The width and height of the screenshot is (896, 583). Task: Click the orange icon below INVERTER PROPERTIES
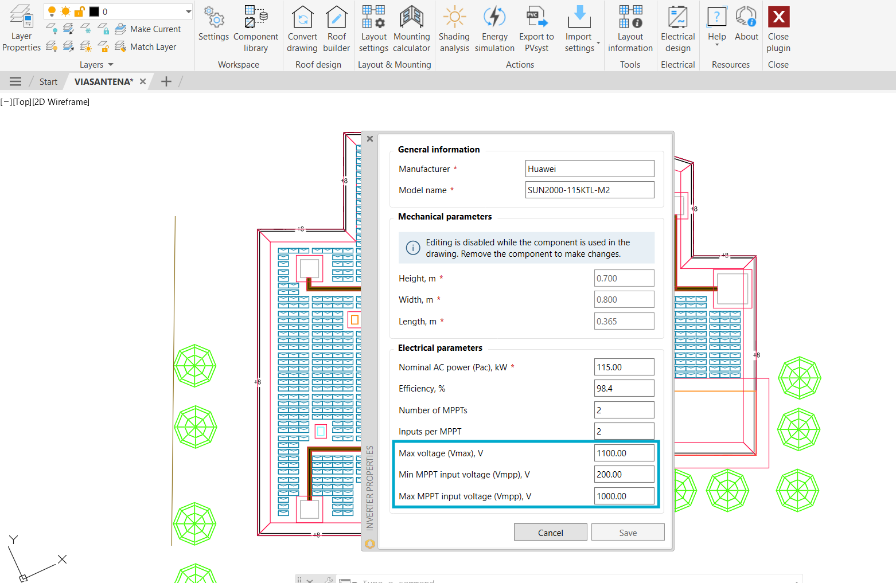[x=370, y=544]
